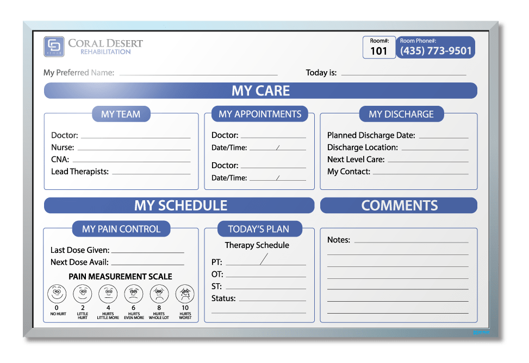
Task: Select the 0 No Hurt smiling face
Action: click(57, 294)
